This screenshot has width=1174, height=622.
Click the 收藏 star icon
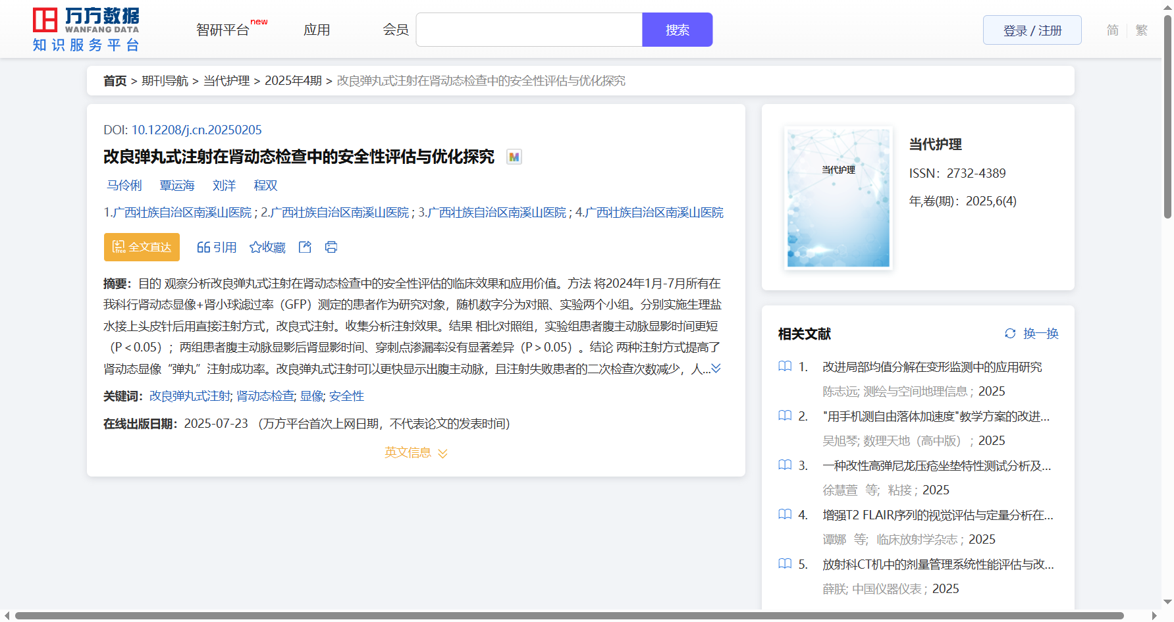pyautogui.click(x=255, y=247)
